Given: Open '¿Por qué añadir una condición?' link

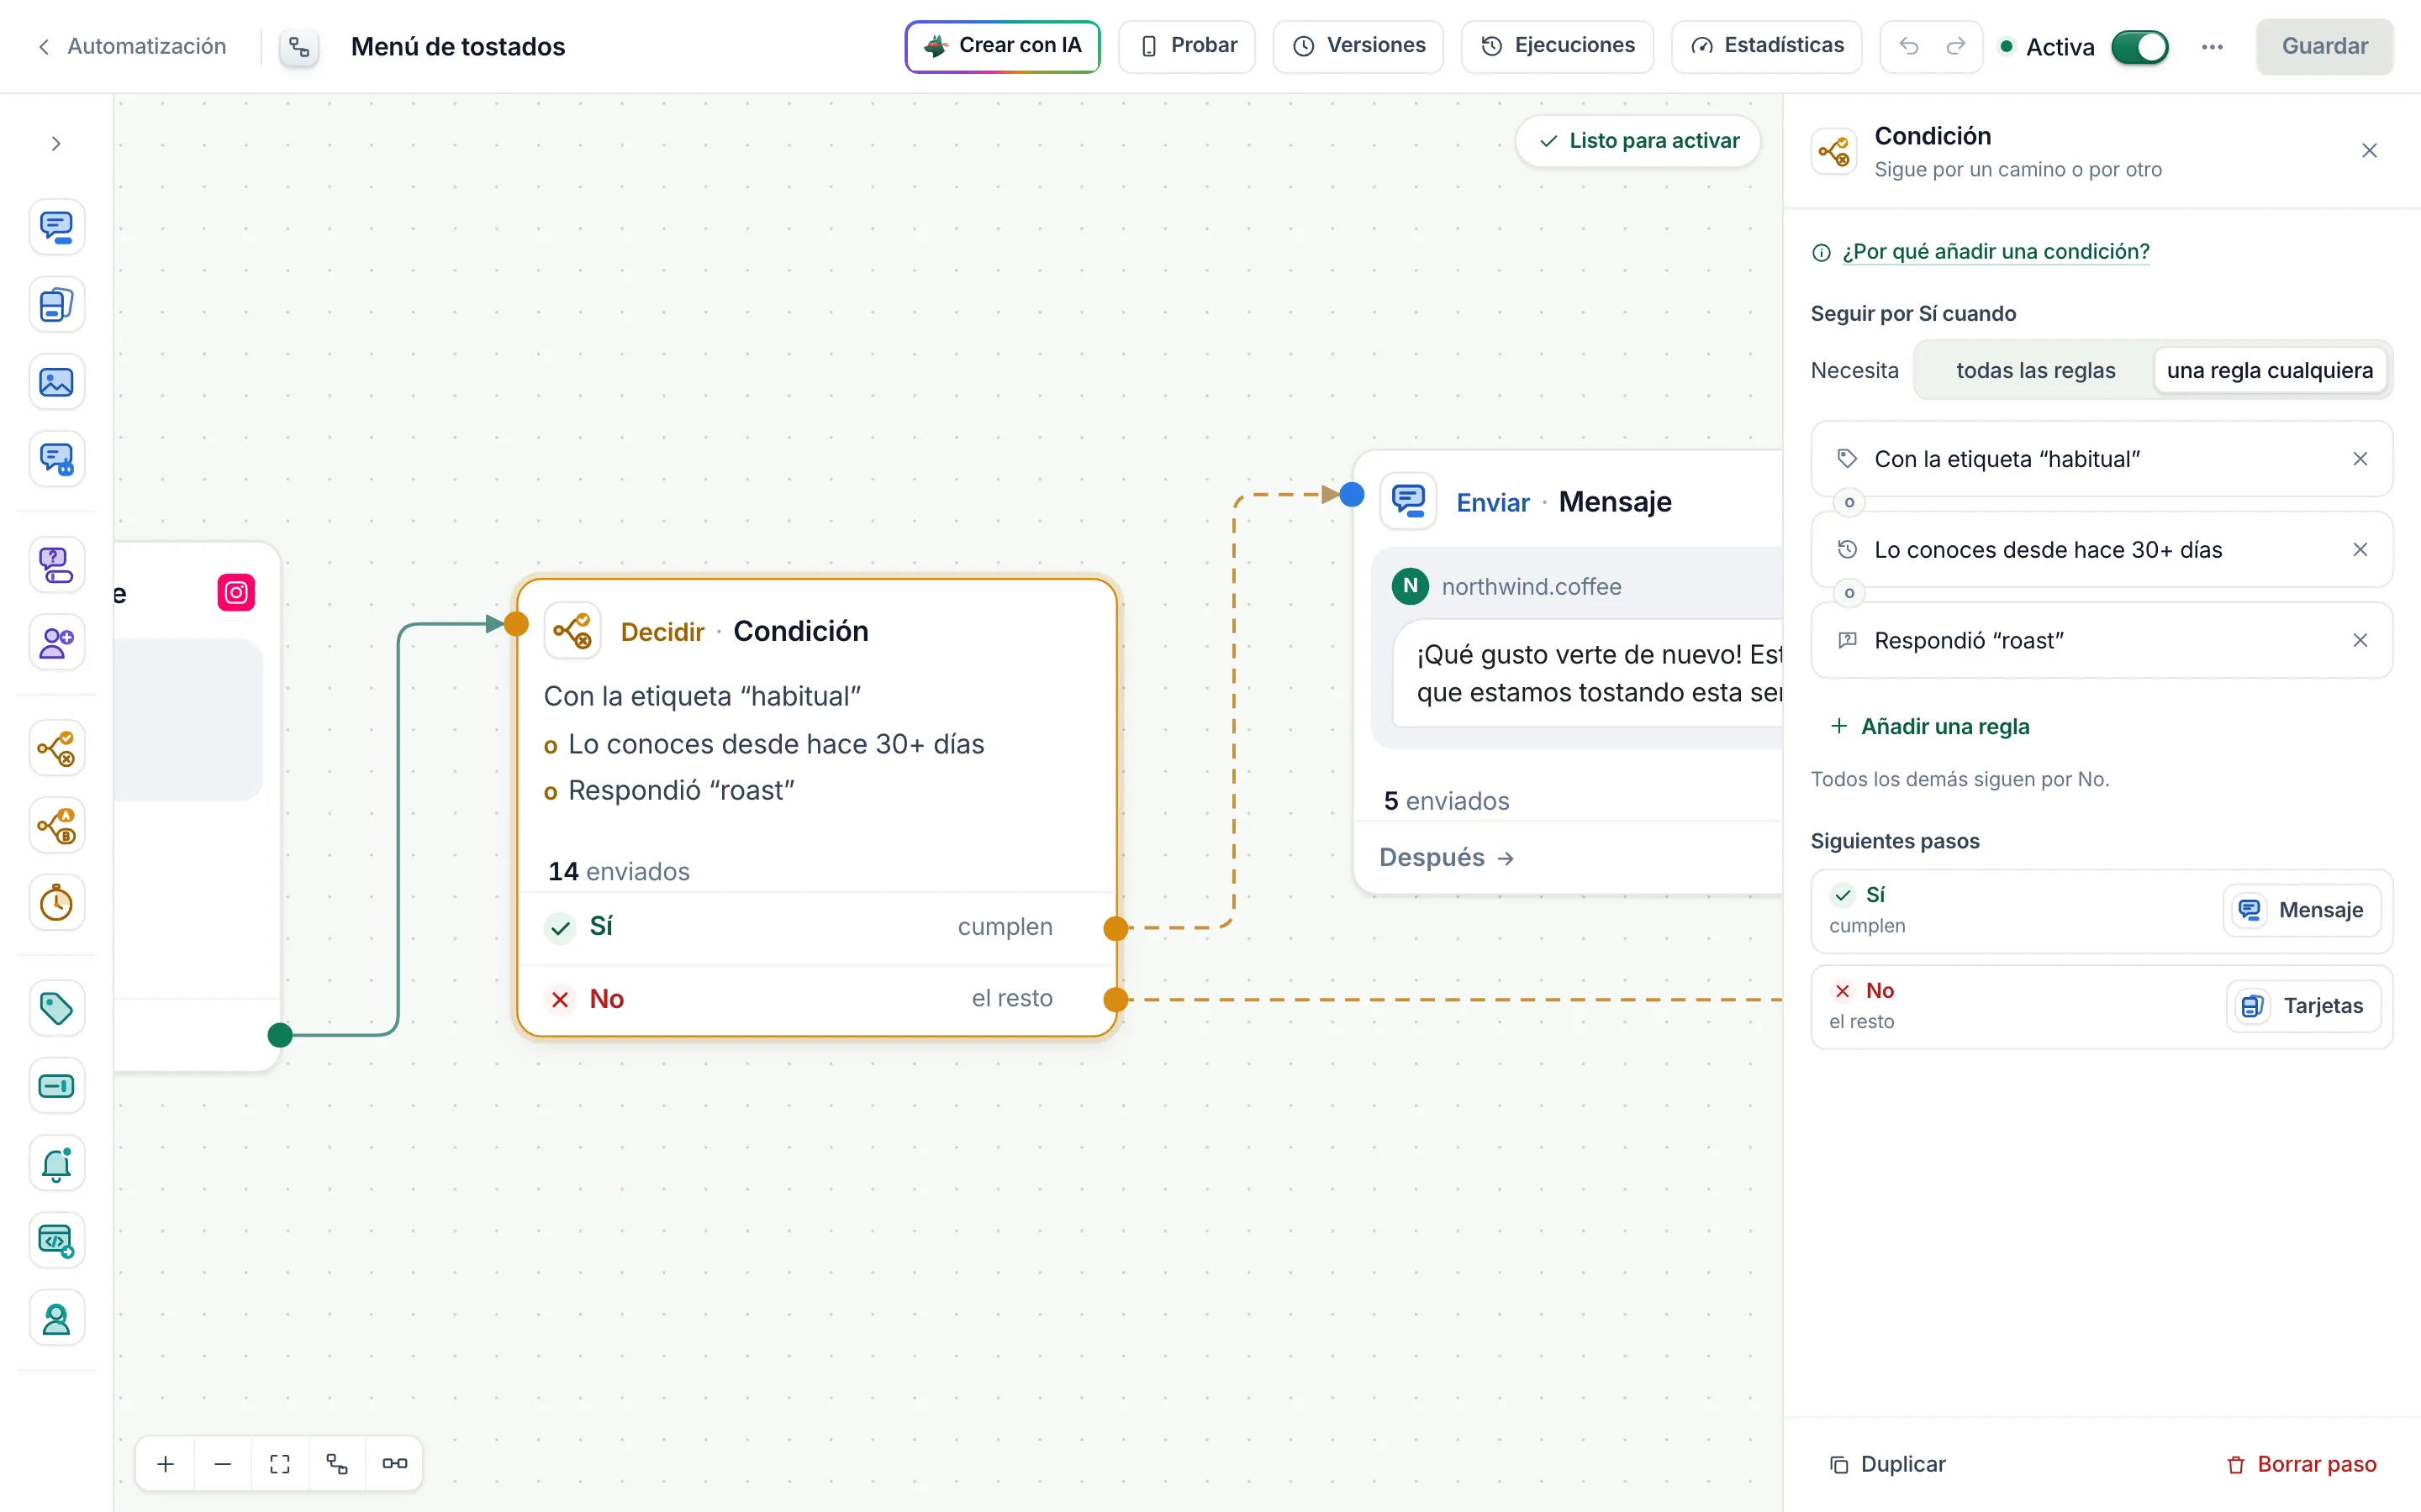Looking at the screenshot, I should pos(1995,252).
